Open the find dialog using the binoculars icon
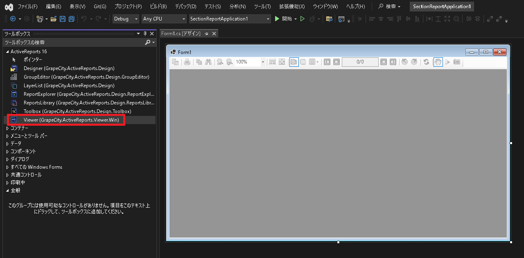Screen dimensions: 524x258 (x=208, y=62)
